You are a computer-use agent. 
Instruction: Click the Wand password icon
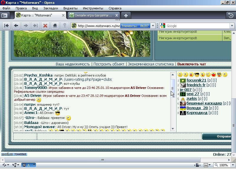[65, 26]
